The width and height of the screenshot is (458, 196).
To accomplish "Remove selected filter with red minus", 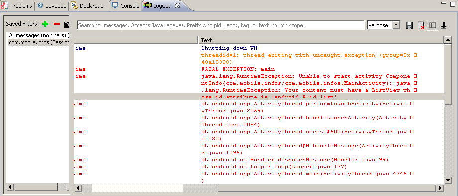I will 57,24.
